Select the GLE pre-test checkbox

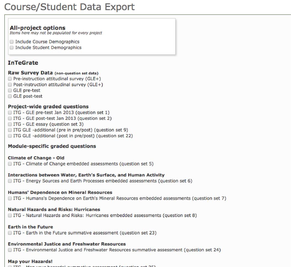click(9, 90)
